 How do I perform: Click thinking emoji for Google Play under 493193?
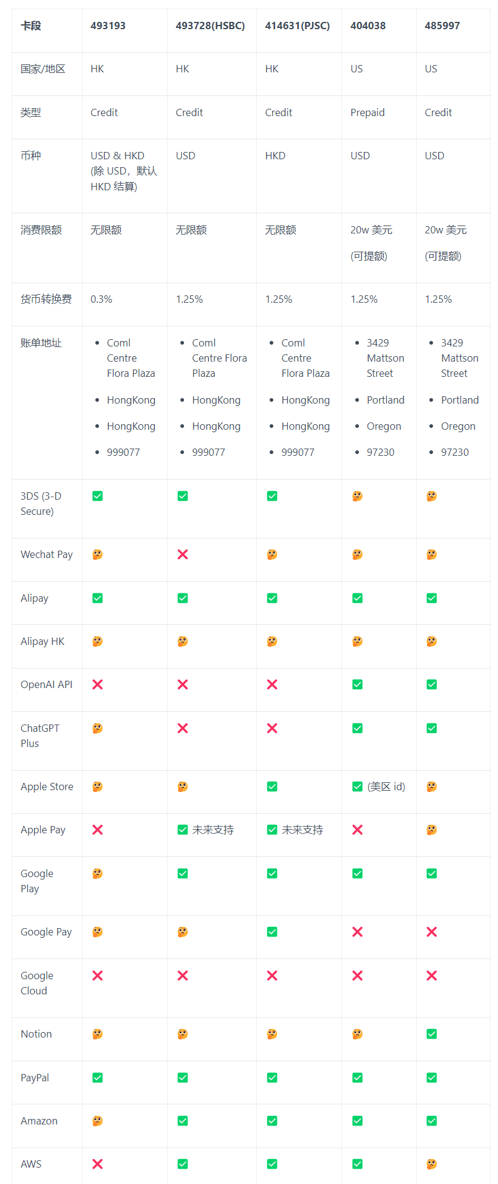coord(97,873)
